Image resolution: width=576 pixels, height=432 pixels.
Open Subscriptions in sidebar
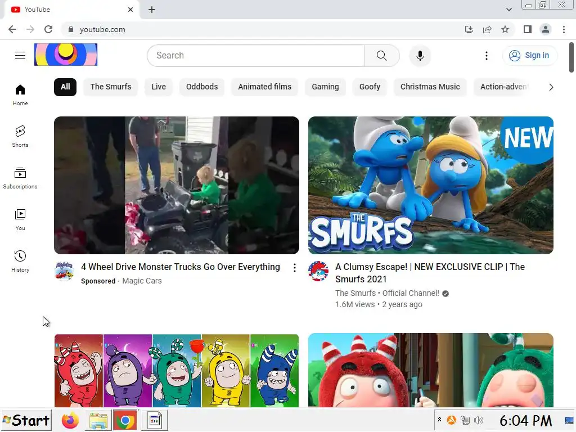pos(20,178)
